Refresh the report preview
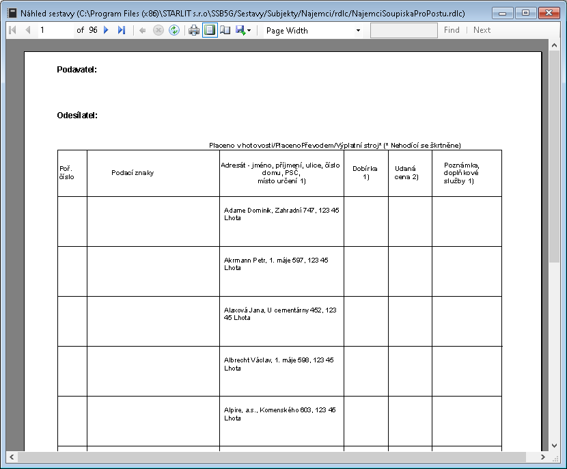This screenshot has width=567, height=469. (x=174, y=30)
